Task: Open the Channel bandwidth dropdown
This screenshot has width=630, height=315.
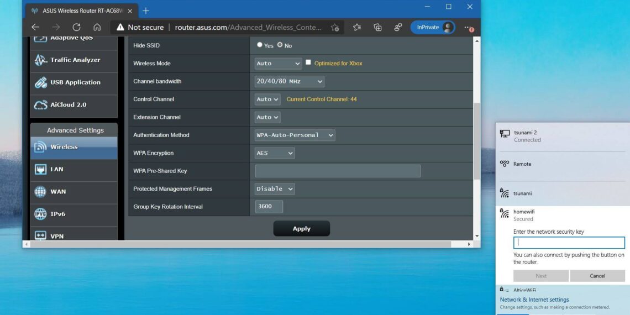Action: tap(289, 81)
